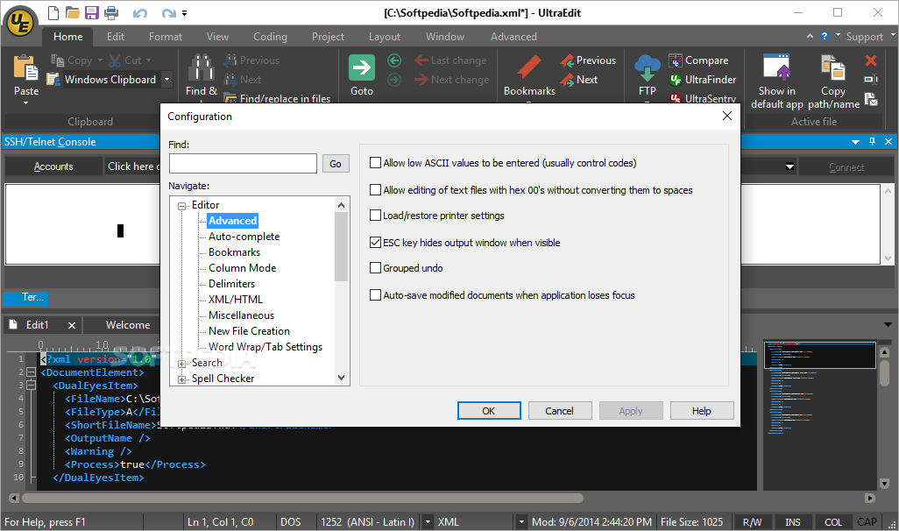Click the Copy icon in Clipboard group

point(57,60)
